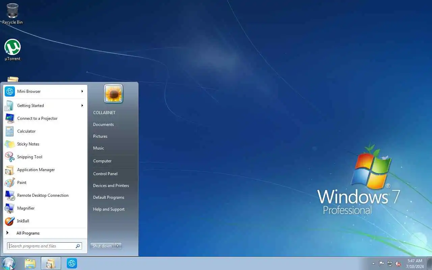Image resolution: width=432 pixels, height=270 pixels.
Task: Open Computer from Start menu
Action: [102, 161]
